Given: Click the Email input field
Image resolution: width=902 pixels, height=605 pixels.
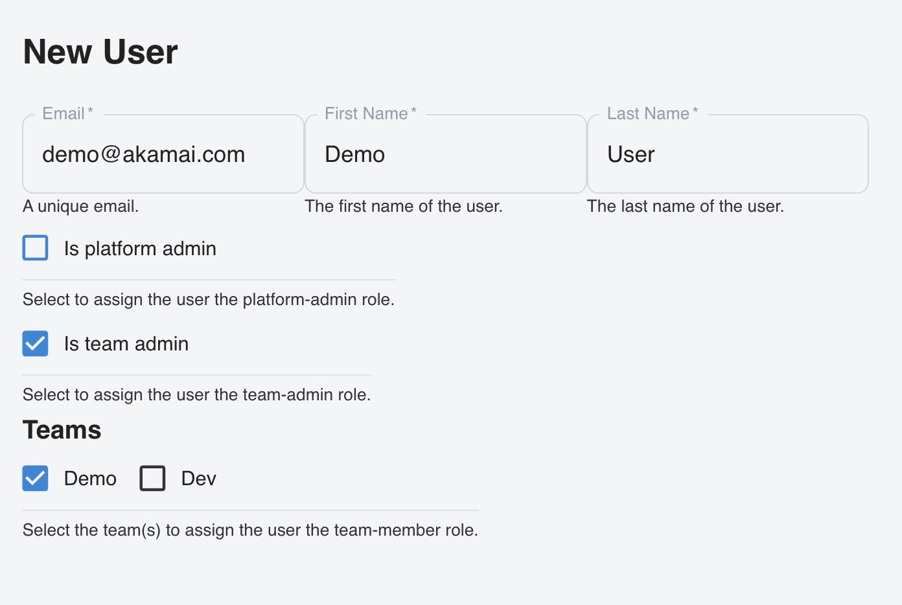Looking at the screenshot, I should pyautogui.click(x=162, y=155).
